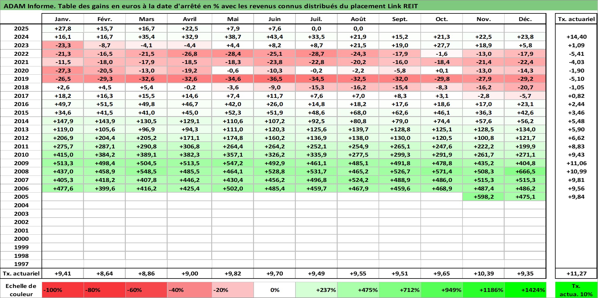Click cell '+415,0' in 2010 row
598x298 pixels.
[63, 154]
